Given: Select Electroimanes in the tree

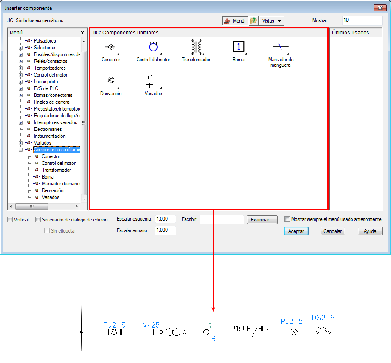Looking at the screenshot, I should (48, 129).
